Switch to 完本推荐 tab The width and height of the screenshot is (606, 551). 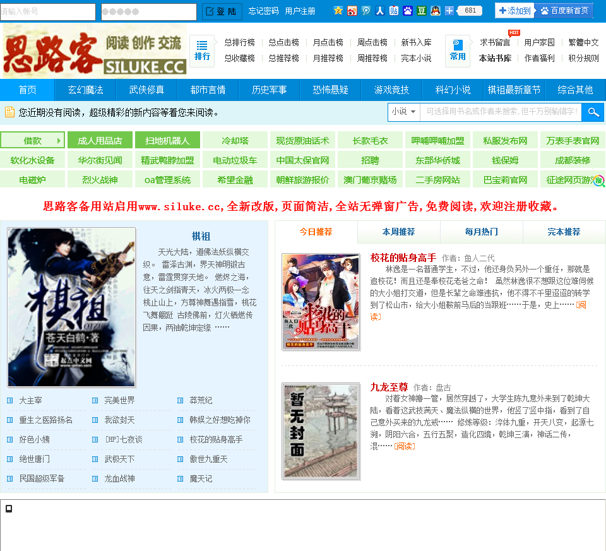[x=564, y=232]
